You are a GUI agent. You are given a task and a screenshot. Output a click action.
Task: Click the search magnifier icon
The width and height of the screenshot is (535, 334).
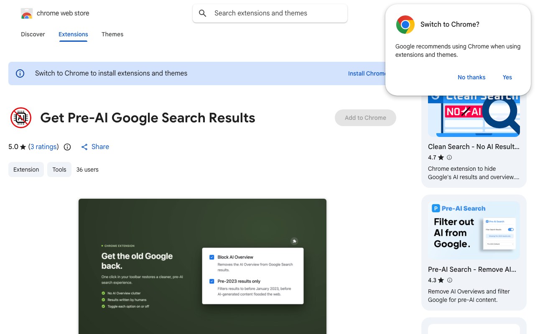point(203,13)
